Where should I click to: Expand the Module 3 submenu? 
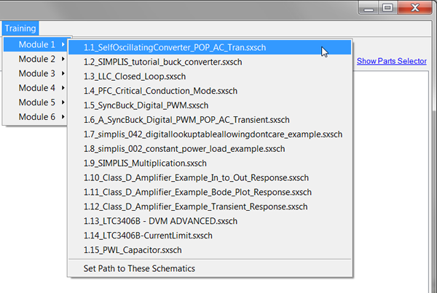35,73
